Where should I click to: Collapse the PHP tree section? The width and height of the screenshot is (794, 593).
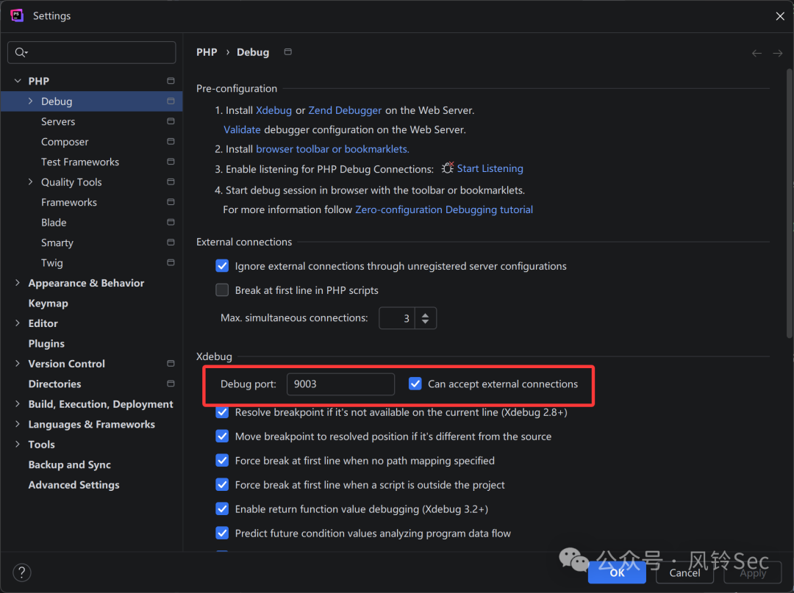coord(18,81)
